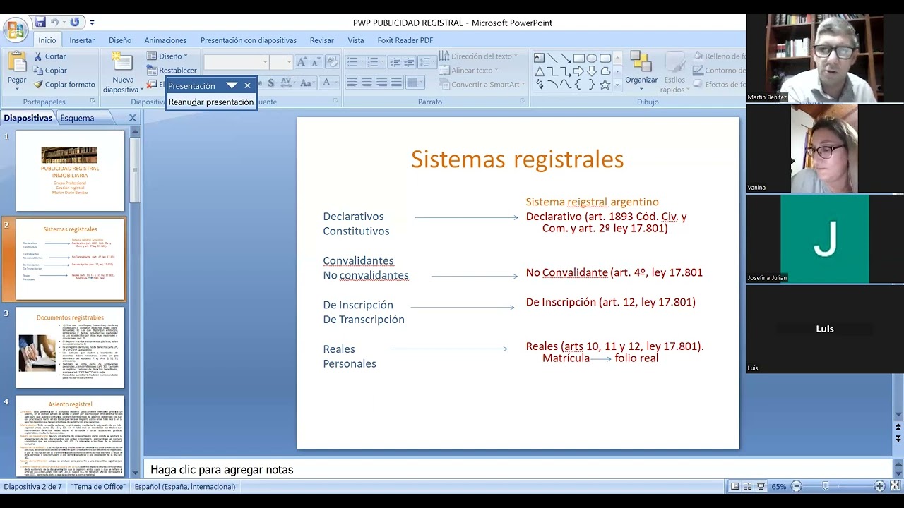Open Change Case Aa dropdown
This screenshot has width=904, height=508.
(x=307, y=83)
